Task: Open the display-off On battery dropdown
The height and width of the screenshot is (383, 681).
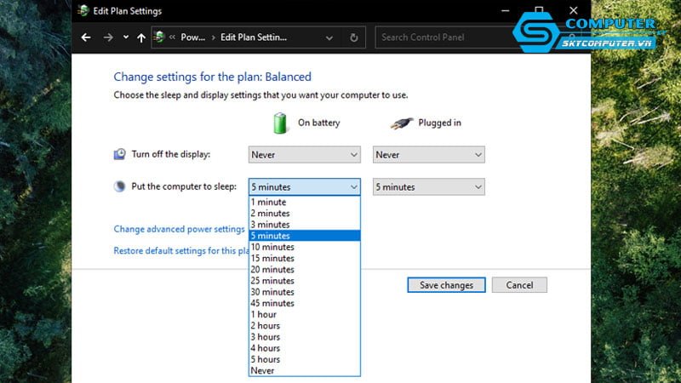Action: [305, 155]
